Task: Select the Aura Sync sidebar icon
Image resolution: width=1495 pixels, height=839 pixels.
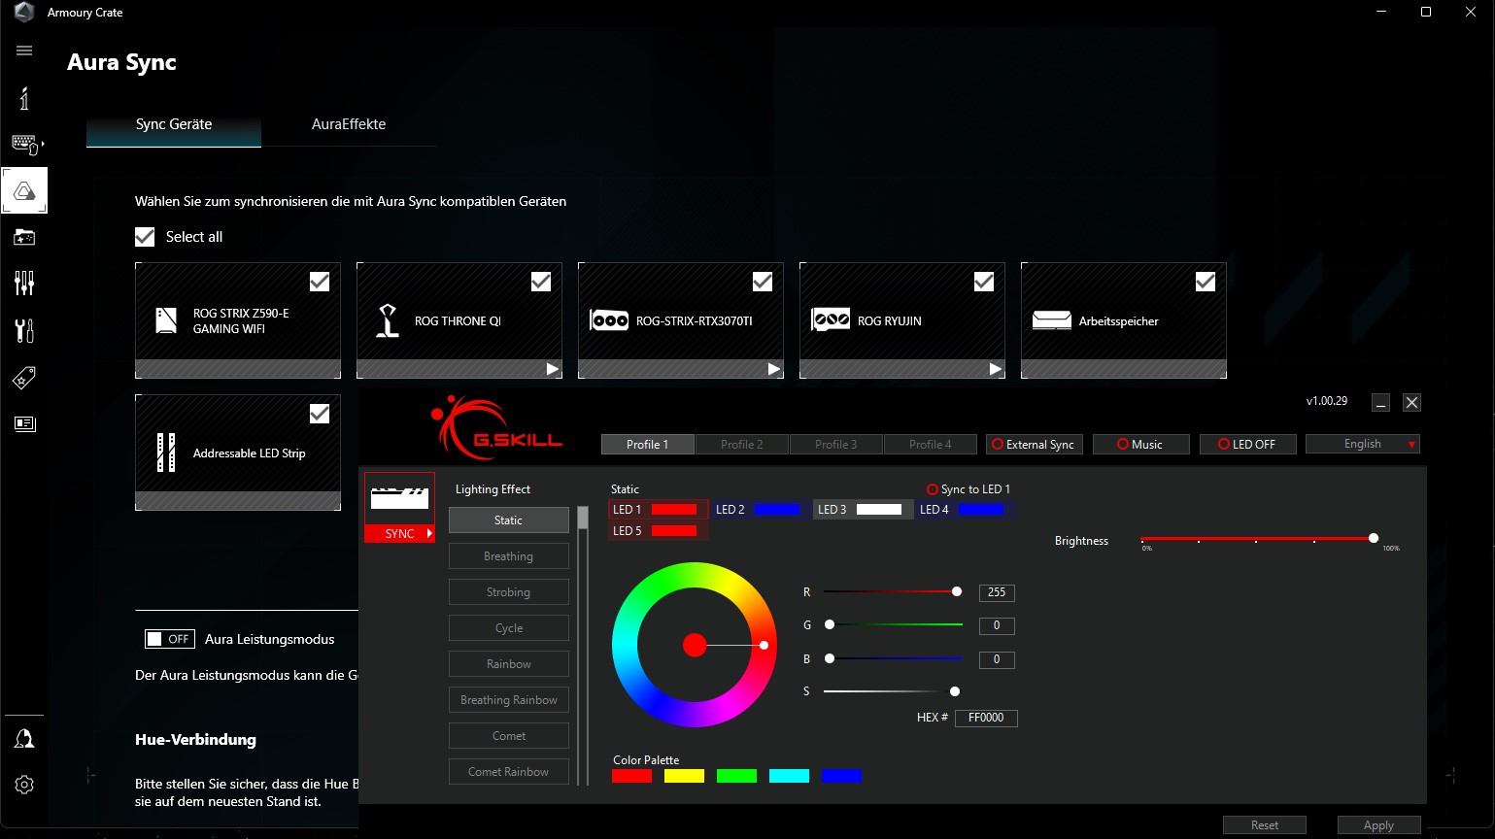Action: coord(24,190)
